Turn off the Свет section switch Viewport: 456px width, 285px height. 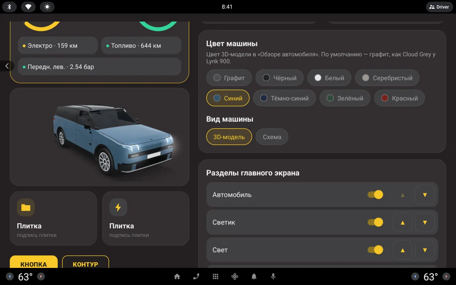pyautogui.click(x=375, y=250)
